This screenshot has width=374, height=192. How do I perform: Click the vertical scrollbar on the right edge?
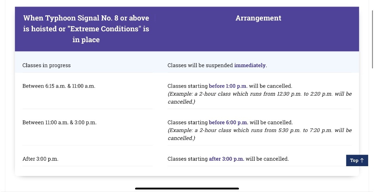[372, 39]
